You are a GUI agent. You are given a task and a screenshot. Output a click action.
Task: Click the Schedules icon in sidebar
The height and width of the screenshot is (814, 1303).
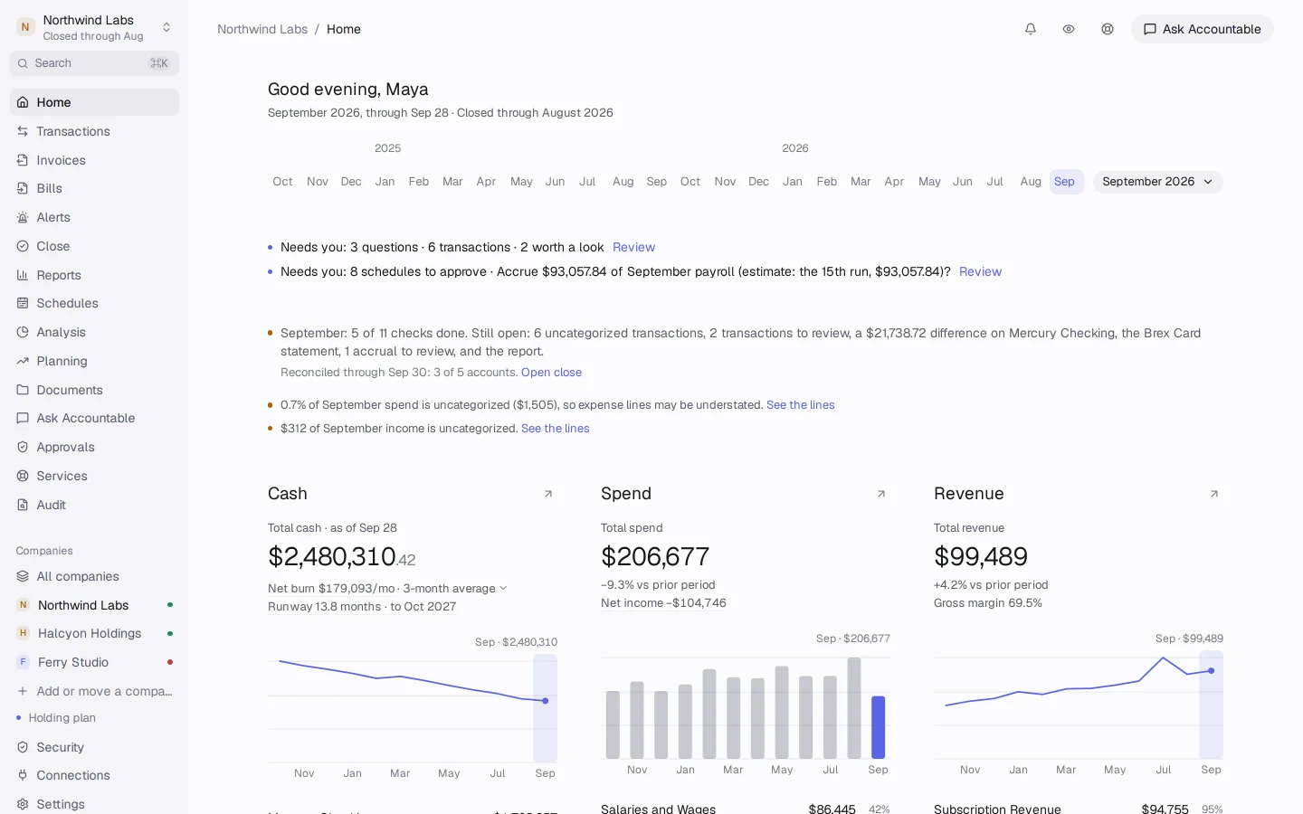pos(23,303)
